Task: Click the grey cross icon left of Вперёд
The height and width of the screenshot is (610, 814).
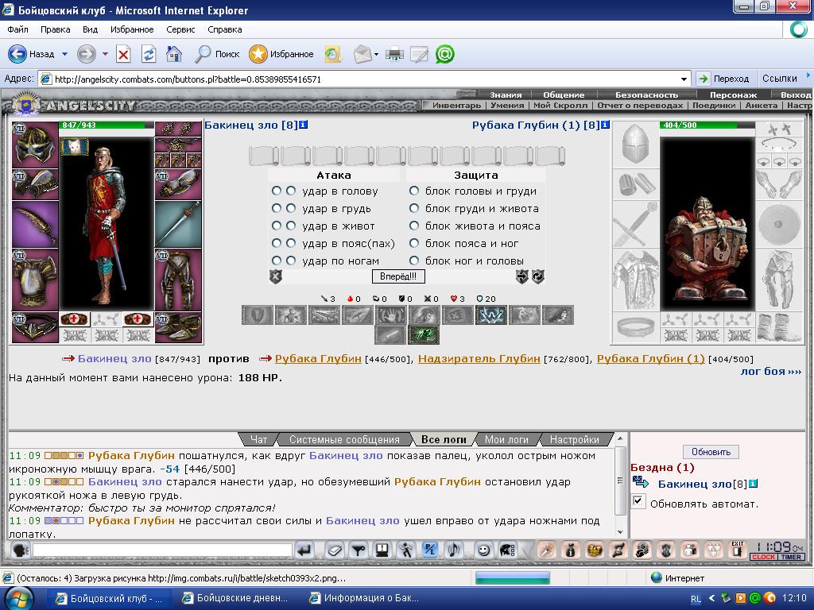Action: (276, 276)
